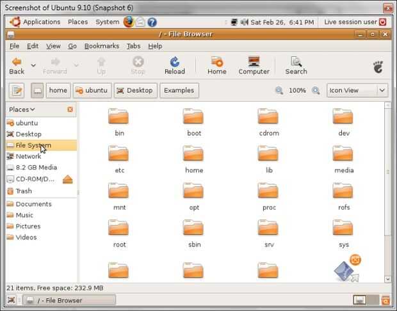397x311 pixels.
Task: Select the srv folder icon
Action: point(268,228)
